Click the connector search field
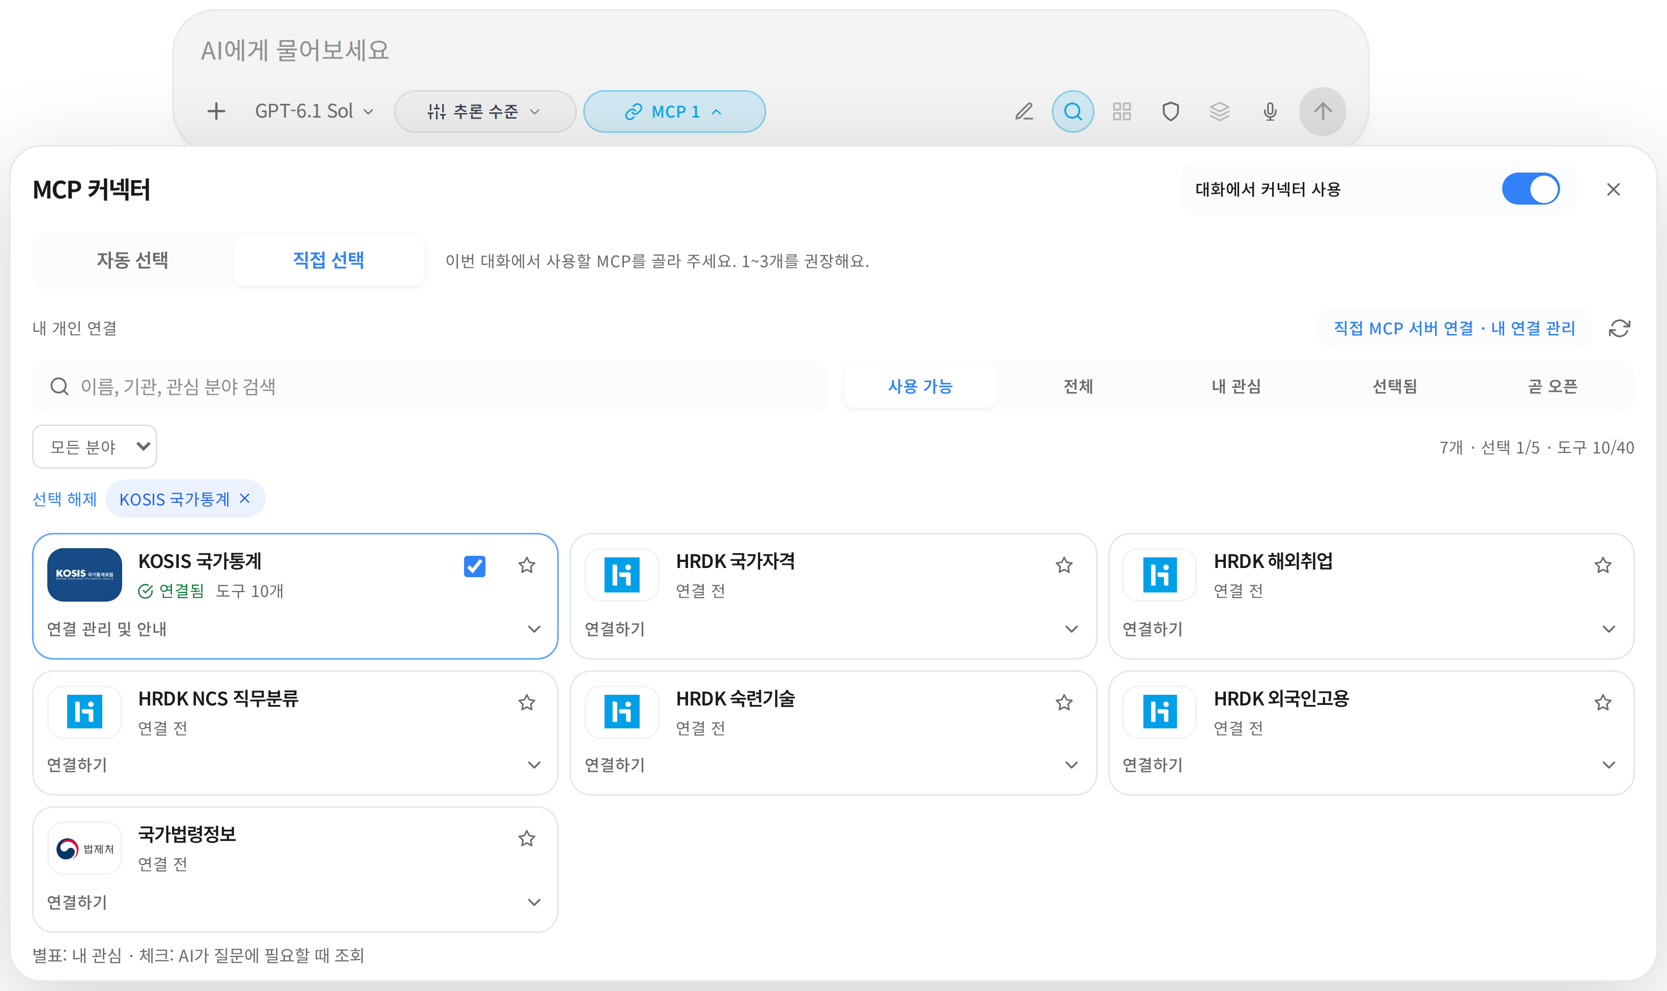The image size is (1667, 991). (430, 387)
